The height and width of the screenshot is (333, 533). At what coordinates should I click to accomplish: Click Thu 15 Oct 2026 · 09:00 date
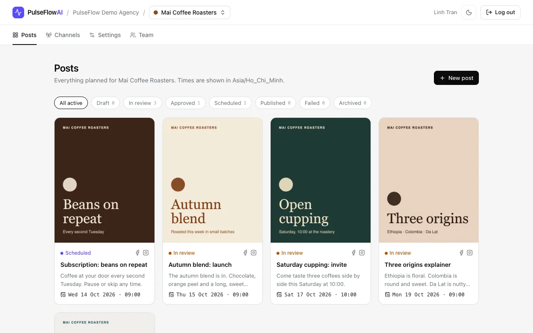(212, 295)
